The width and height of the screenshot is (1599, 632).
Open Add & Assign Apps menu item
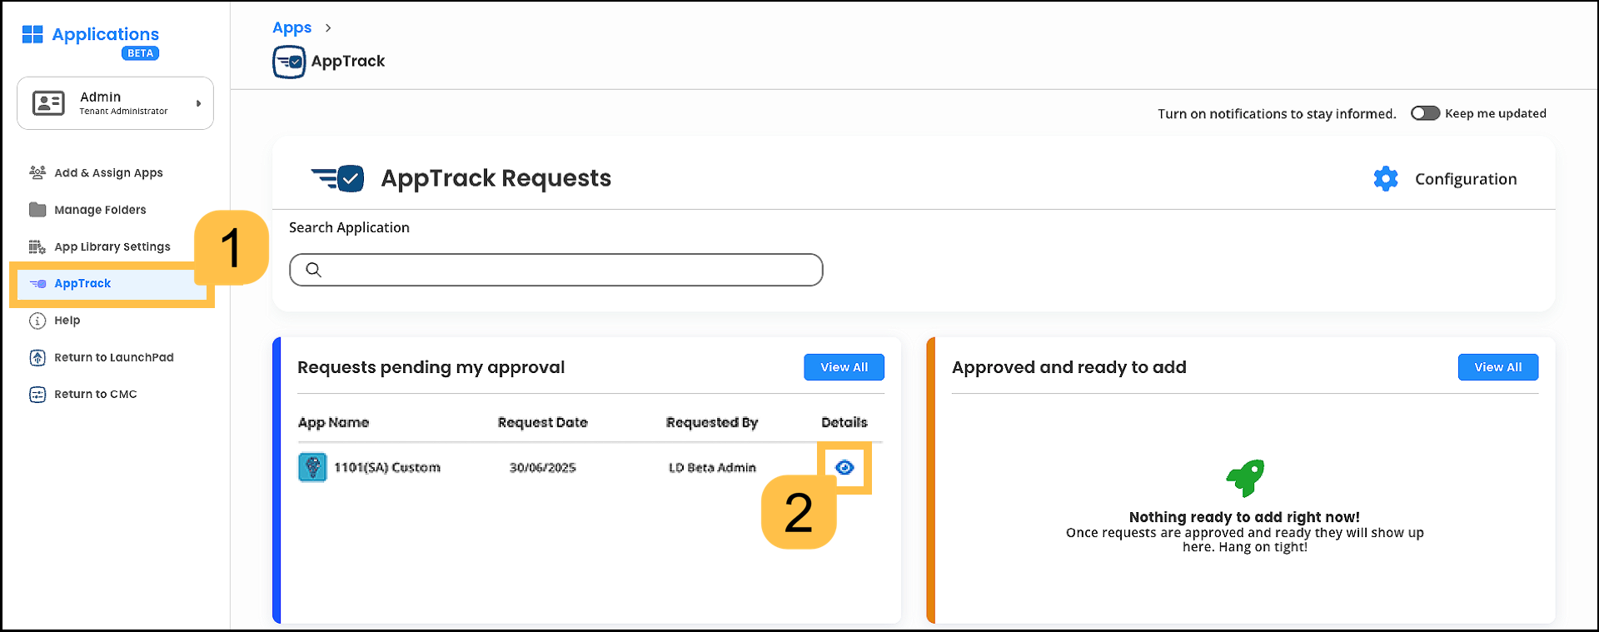(108, 173)
